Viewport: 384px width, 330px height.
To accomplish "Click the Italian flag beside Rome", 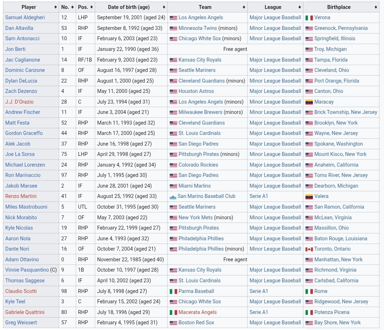I will (x=309, y=292).
